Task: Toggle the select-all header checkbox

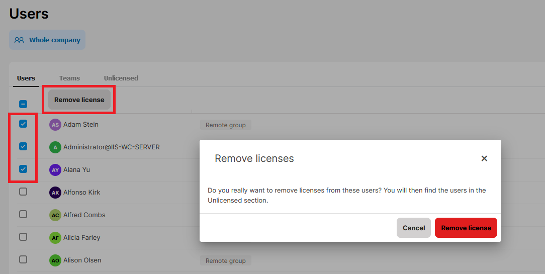Action: pyautogui.click(x=23, y=104)
